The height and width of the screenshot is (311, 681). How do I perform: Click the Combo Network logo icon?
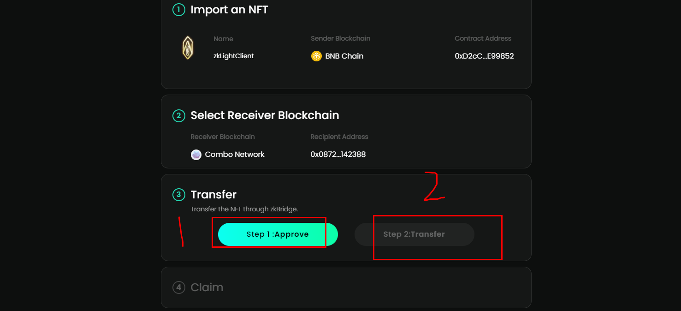pos(196,155)
